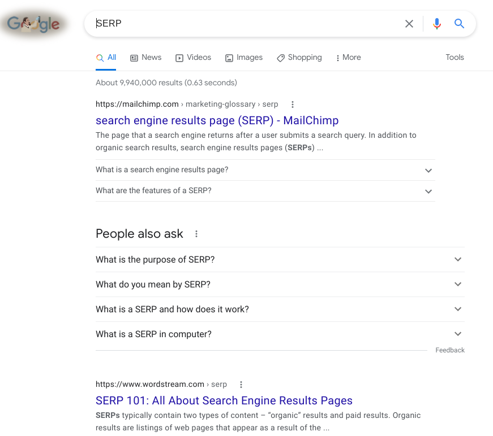Open "SERP 101" WordStream result link

click(x=224, y=400)
